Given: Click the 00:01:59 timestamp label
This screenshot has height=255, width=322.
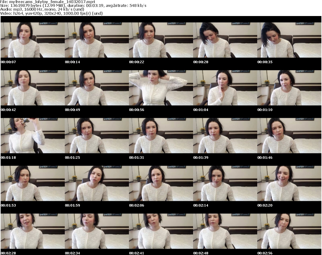Looking at the screenshot, I should point(73,205).
